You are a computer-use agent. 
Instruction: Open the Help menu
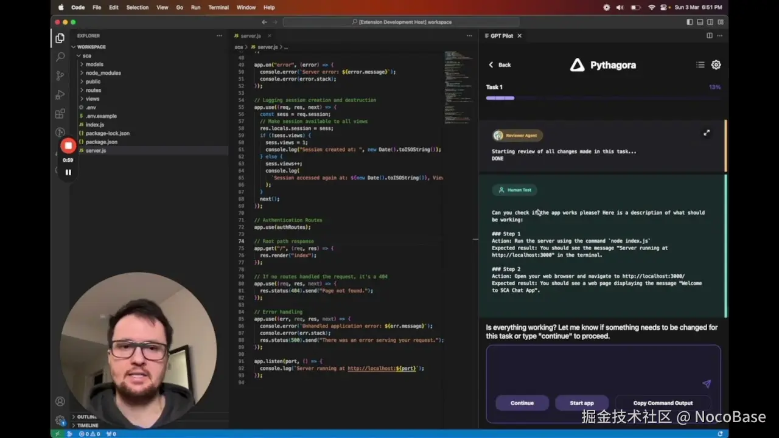pyautogui.click(x=269, y=7)
